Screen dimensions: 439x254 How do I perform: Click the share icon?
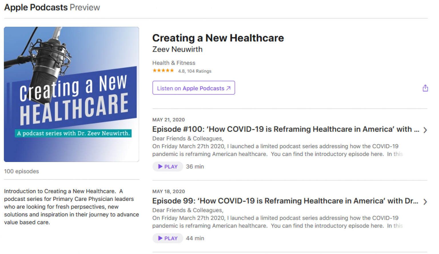click(425, 88)
